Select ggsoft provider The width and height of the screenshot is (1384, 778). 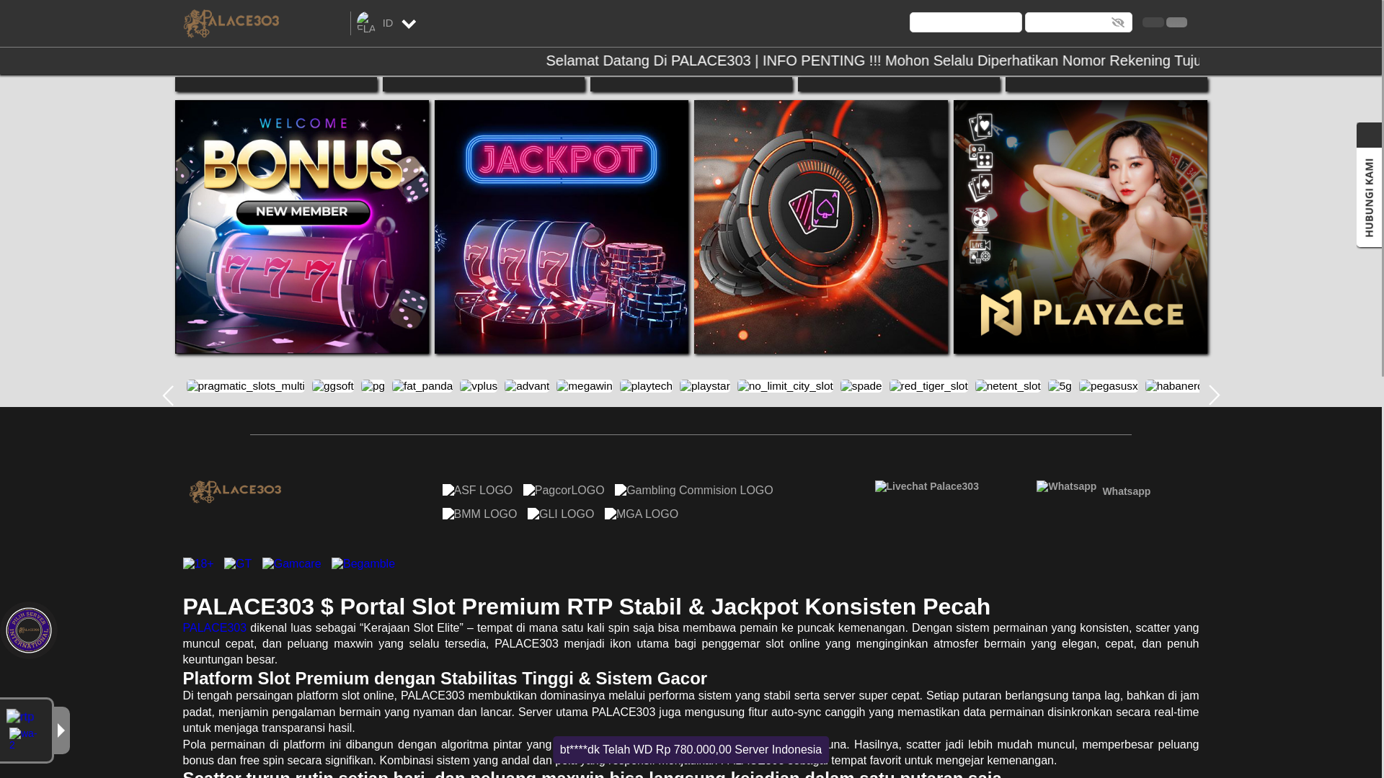click(x=333, y=386)
